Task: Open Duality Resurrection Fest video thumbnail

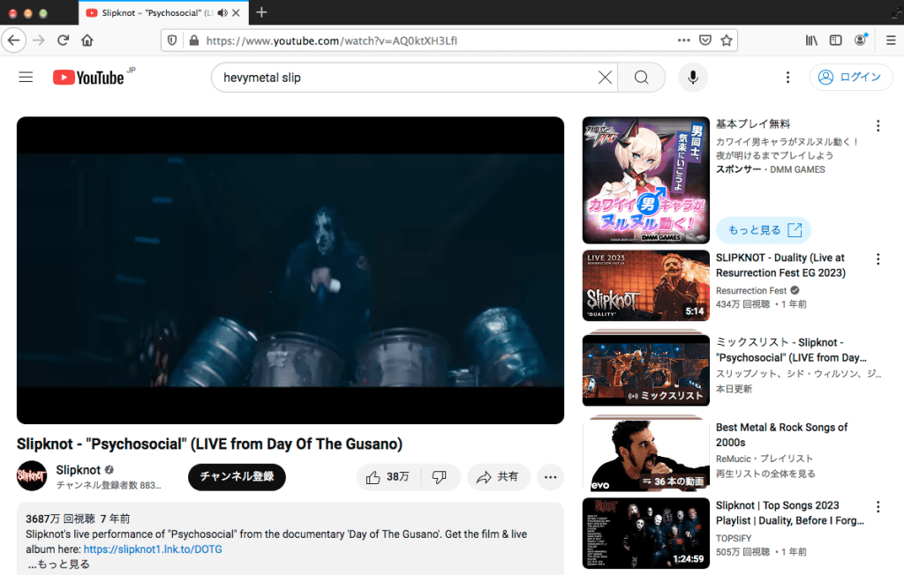Action: click(x=645, y=286)
